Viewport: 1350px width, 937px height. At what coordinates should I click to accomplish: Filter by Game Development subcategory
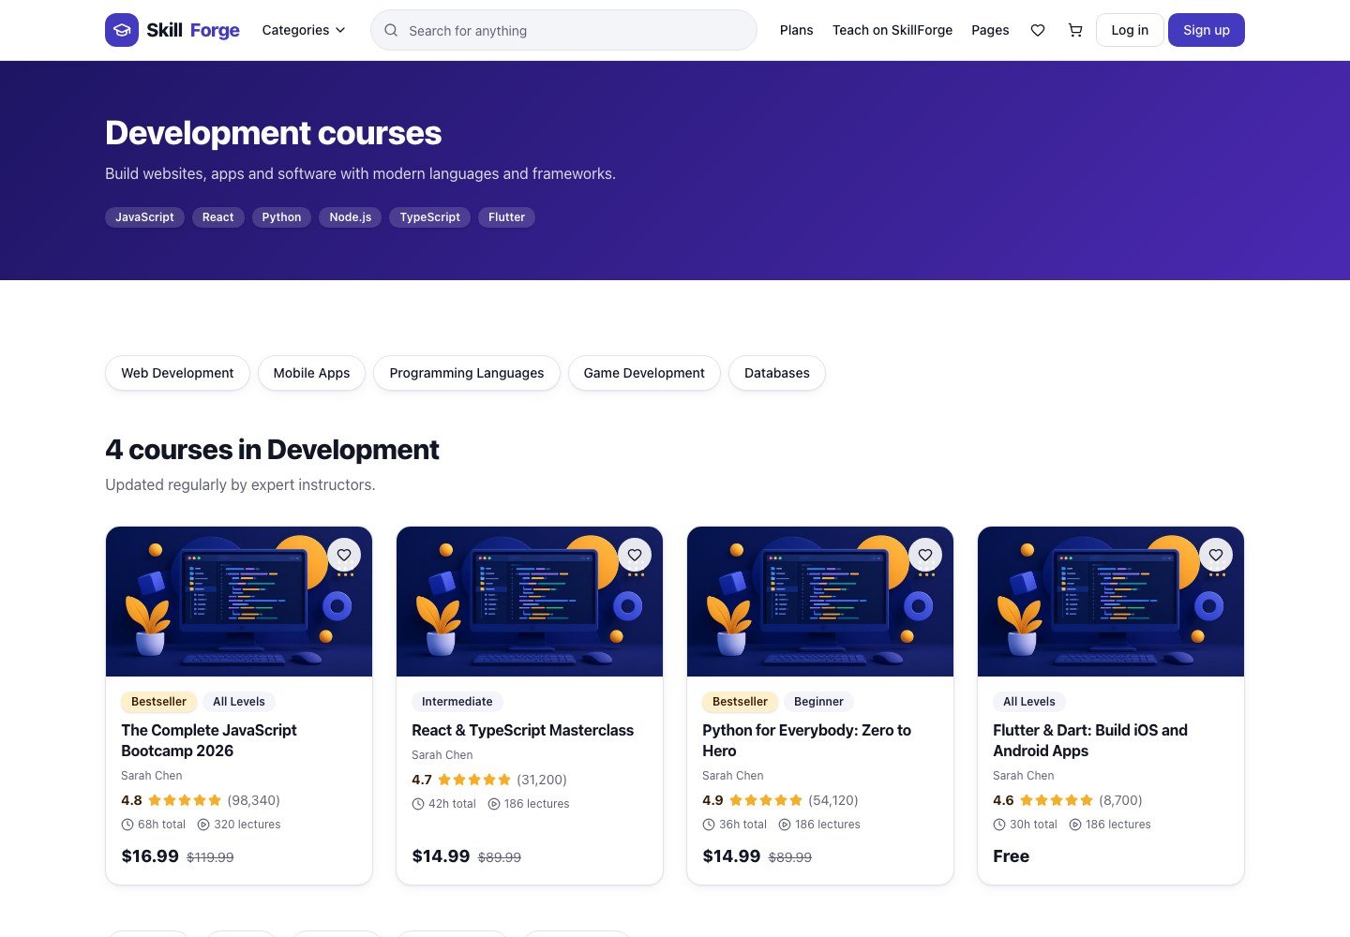pyautogui.click(x=644, y=373)
